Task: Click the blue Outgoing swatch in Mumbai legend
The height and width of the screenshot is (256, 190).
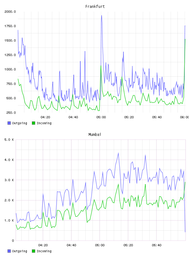Action: 9,251
